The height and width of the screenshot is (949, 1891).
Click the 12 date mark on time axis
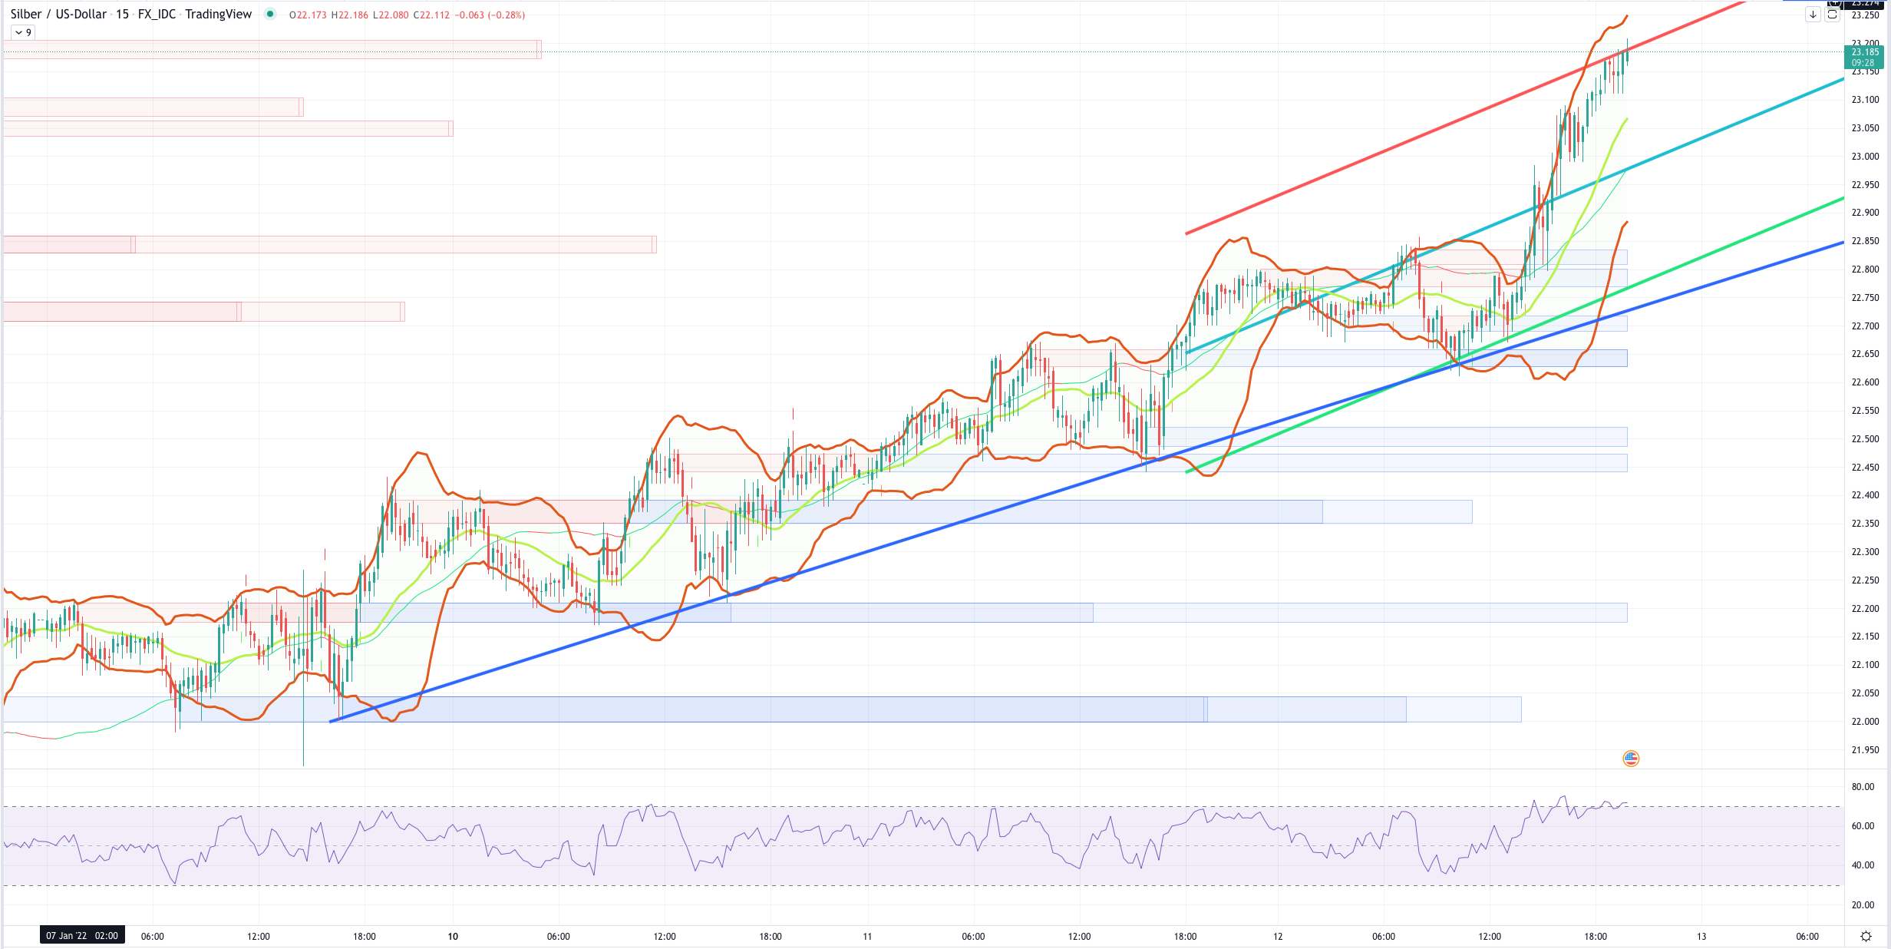coord(1278,936)
